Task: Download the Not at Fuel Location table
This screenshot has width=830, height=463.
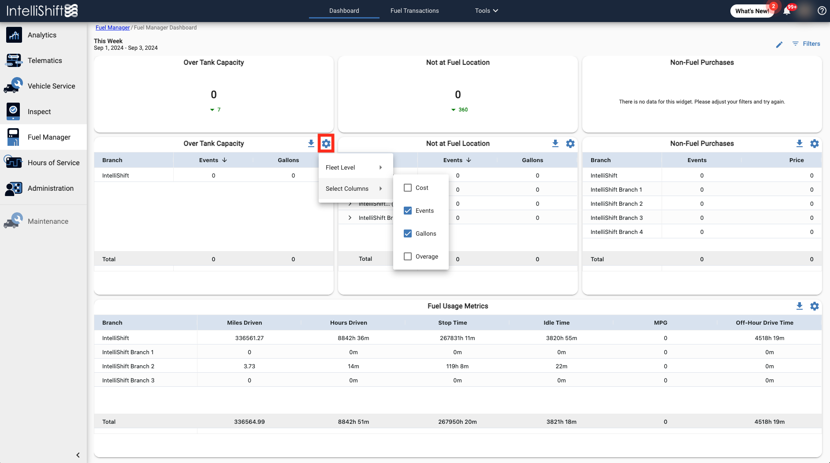Action: tap(555, 144)
